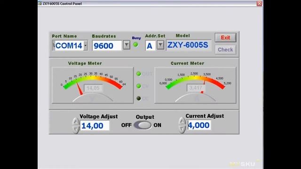Click the Check button

click(x=225, y=50)
